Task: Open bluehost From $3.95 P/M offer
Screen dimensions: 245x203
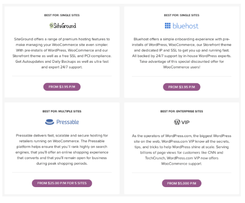Action: click(182, 87)
